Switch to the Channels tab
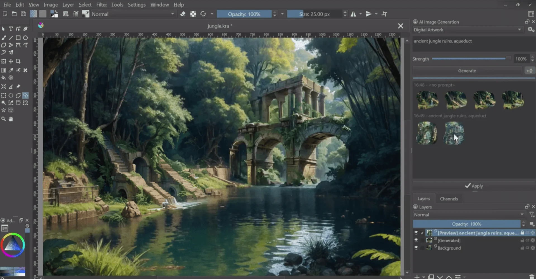The width and height of the screenshot is (536, 279). 449,199
